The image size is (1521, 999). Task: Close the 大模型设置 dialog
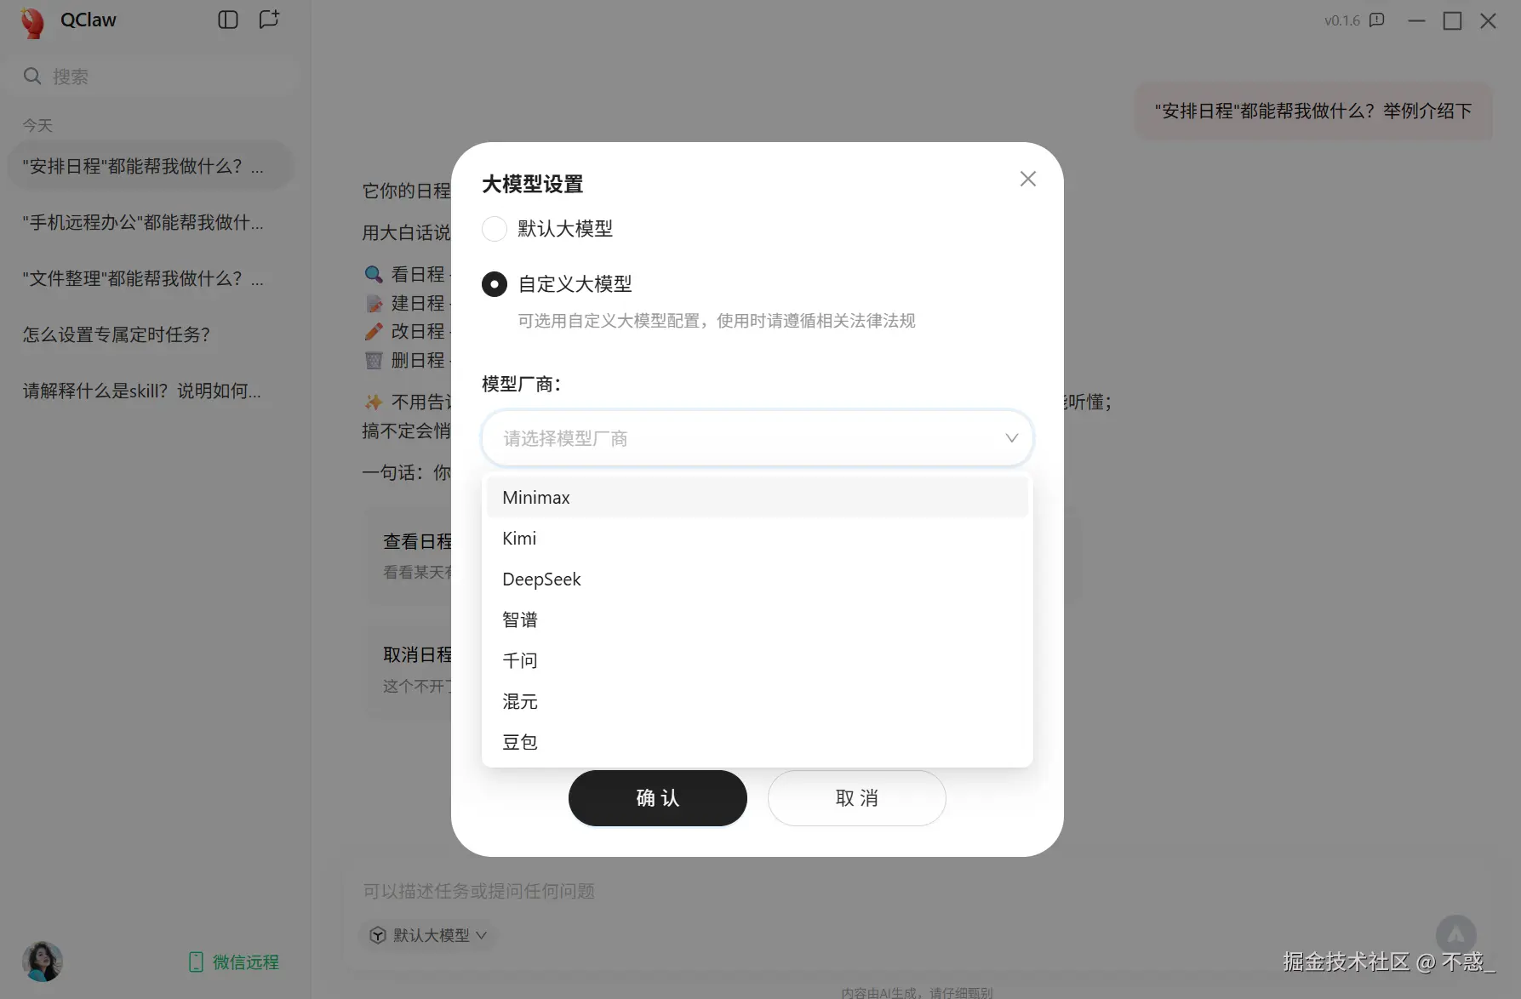[1028, 179]
